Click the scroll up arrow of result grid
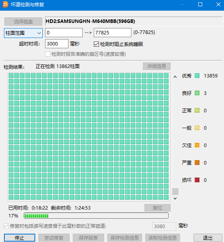Viewport: 224px width, 242px height. 175,77
